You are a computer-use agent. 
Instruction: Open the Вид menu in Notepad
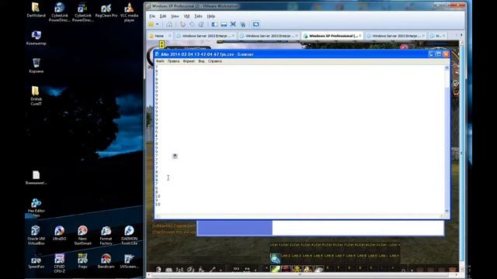click(201, 61)
